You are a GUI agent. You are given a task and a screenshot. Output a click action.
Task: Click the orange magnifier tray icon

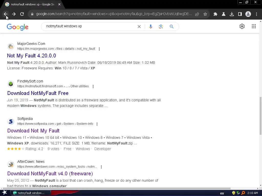point(243,193)
